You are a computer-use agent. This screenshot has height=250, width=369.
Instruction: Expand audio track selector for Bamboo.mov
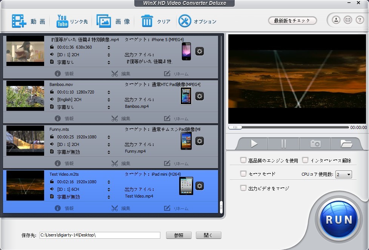pos(109,100)
